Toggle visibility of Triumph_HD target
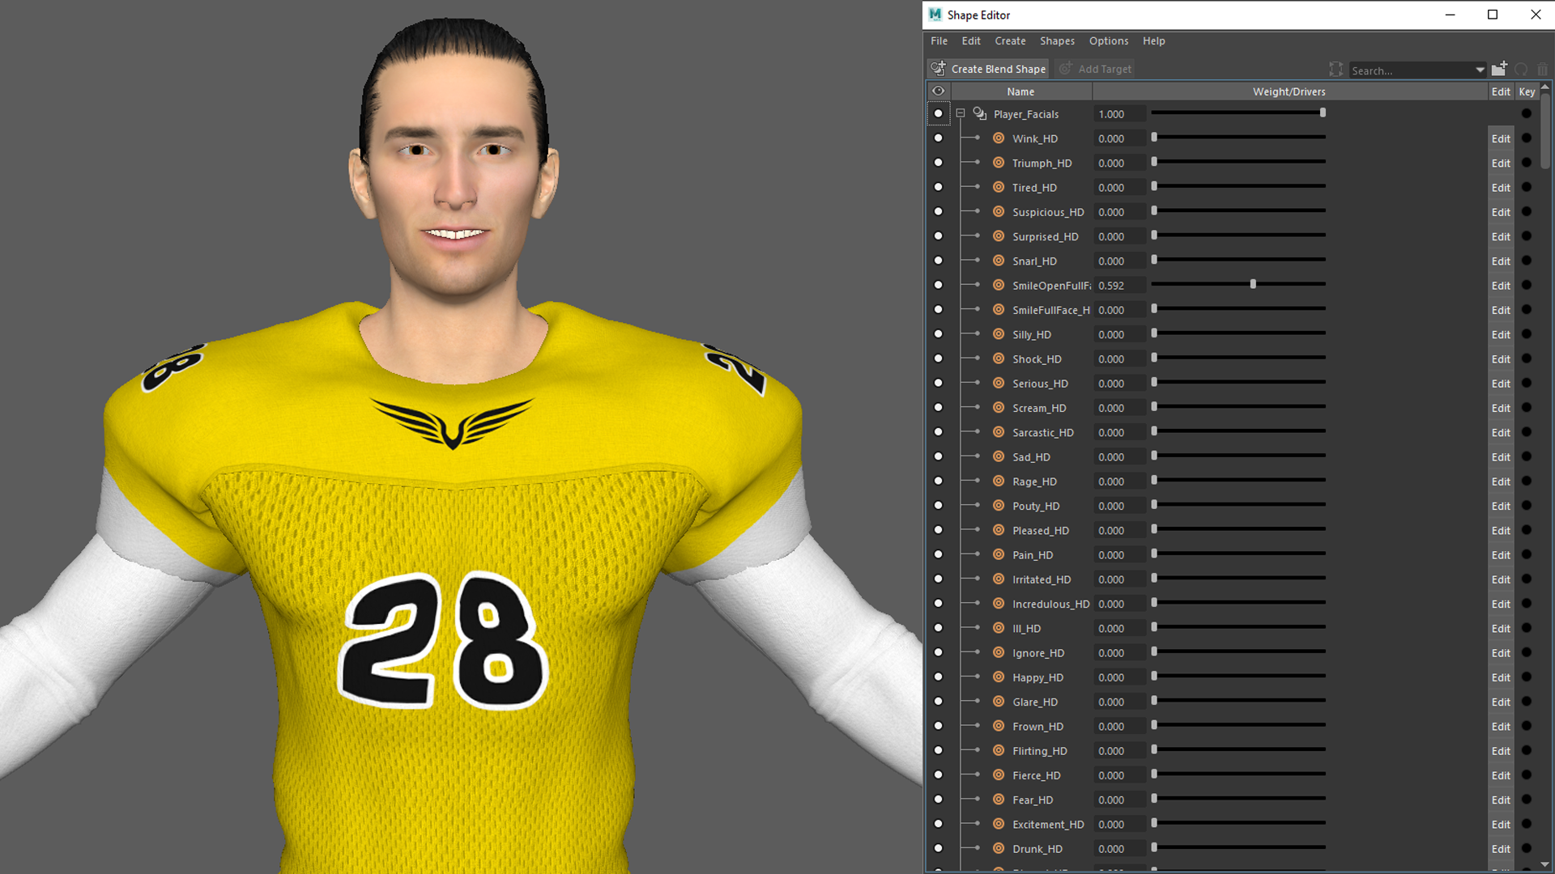 [938, 163]
